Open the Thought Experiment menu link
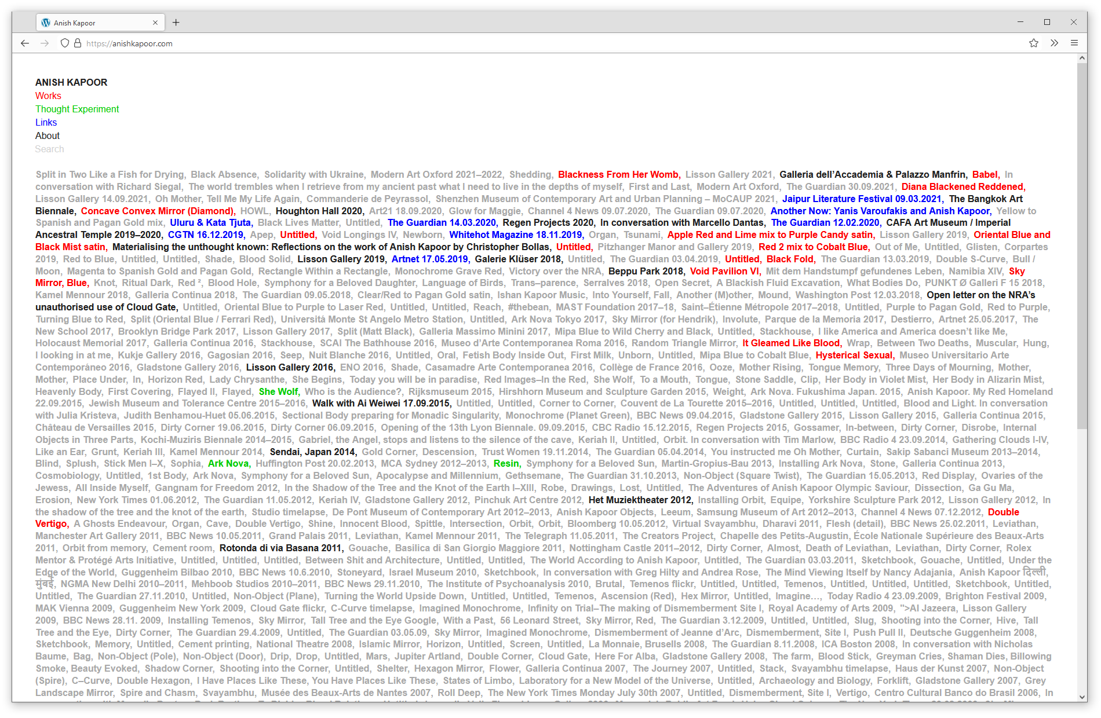Viewport: 1101px width, 718px height. (x=77, y=109)
